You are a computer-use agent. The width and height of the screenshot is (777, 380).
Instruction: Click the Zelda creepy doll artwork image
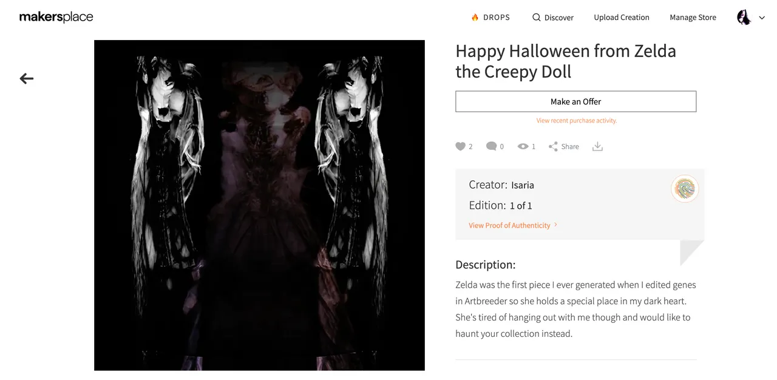tap(259, 205)
